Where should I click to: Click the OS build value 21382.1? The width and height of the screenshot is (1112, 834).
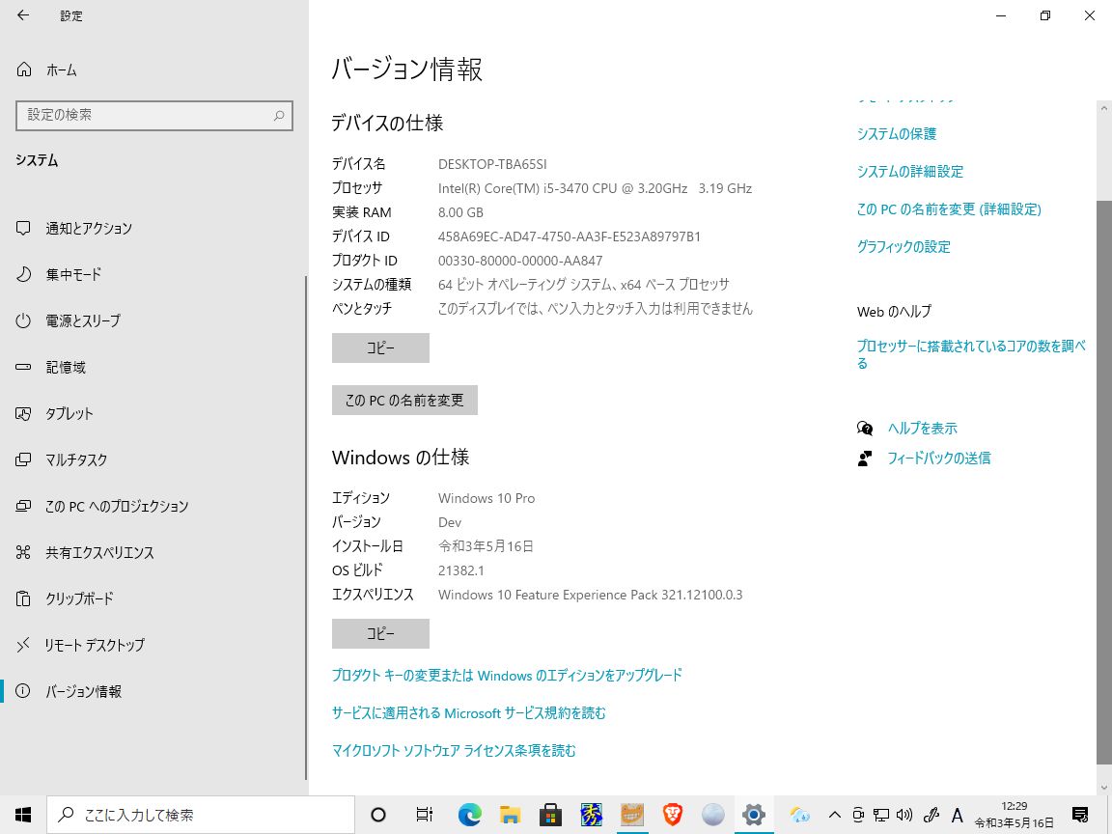tap(461, 570)
